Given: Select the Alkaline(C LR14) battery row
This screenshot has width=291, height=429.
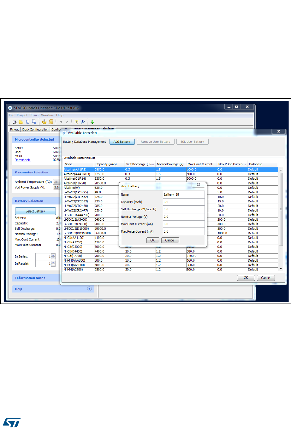Looking at the screenshot, I should tap(171, 178).
